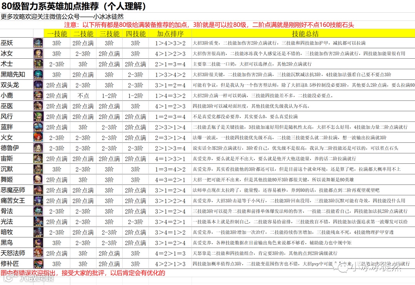
Task: Click the 小鹿 skill summary text
Action: click(x=263, y=96)
